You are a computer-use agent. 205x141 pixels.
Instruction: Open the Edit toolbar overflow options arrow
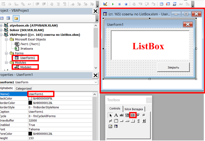pyautogui.click(x=97, y=4)
